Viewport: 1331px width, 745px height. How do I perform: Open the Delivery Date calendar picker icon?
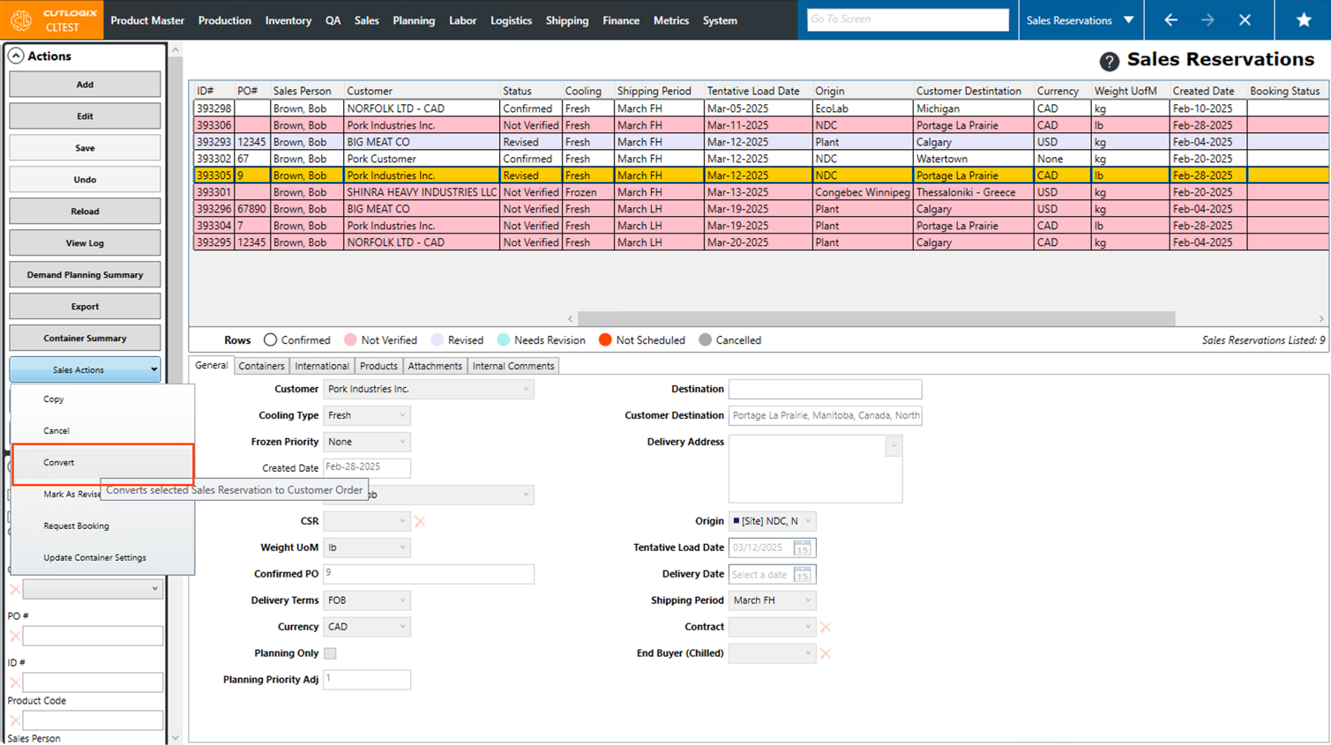(802, 575)
